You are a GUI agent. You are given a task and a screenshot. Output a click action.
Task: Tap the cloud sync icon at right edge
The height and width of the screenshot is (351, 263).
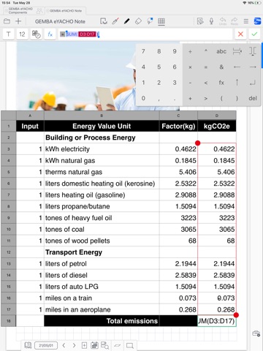coord(256,333)
